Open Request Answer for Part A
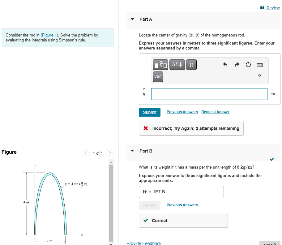The image size is (282, 245). [x=215, y=112]
